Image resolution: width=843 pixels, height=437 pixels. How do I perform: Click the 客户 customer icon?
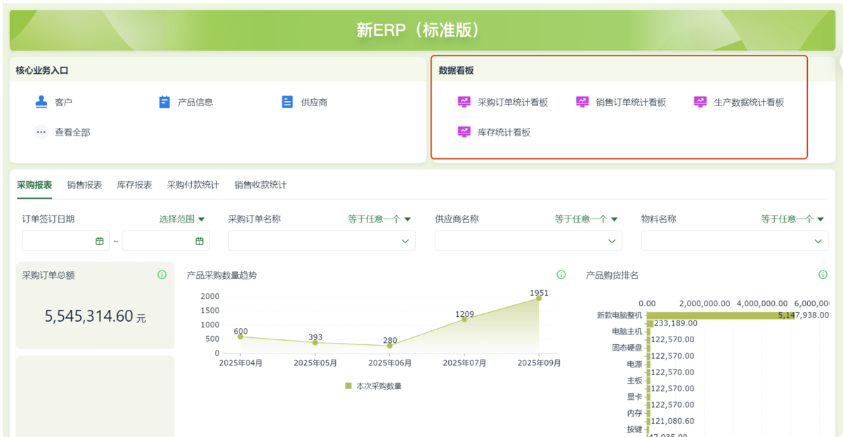pos(41,102)
